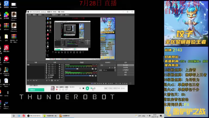Toggle visibility of text source GDI+ 6
Viewport: 209px width, 118px height.
pyautogui.click(x=60, y=65)
